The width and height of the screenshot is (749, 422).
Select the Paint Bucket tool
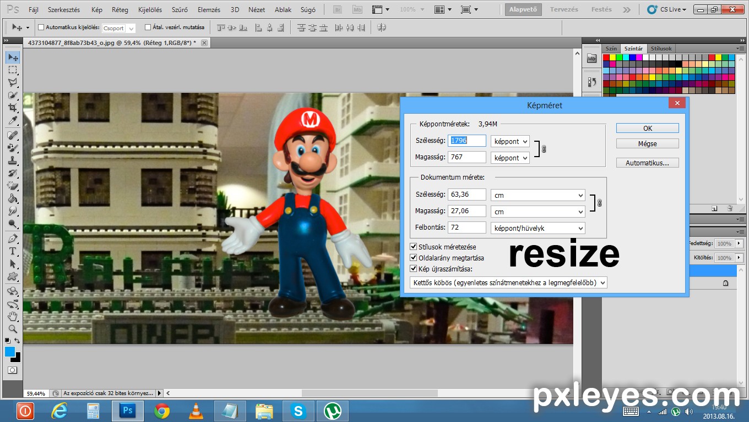click(x=13, y=198)
